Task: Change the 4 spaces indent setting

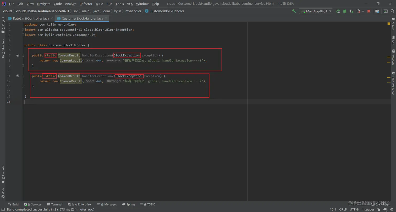Action: [368, 209]
